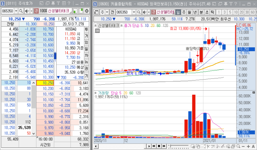Select minute 분 chart period
The image size is (257, 150).
click(x=201, y=12)
